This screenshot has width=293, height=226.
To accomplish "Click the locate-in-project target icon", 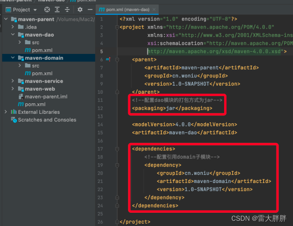I will 47,10.
